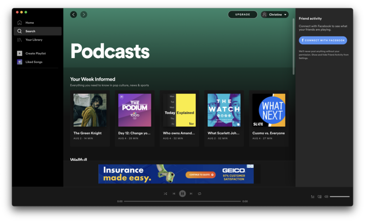The height and width of the screenshot is (222, 365).
Task: Click the AdChoices icon on the banner
Action: click(x=249, y=166)
